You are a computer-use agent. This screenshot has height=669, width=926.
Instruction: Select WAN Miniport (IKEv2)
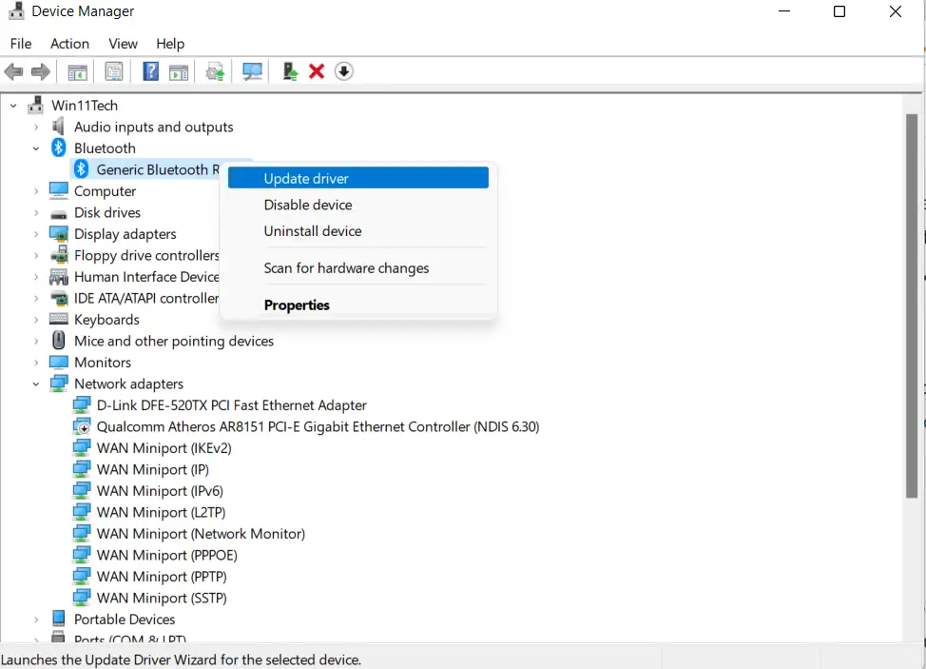164,448
